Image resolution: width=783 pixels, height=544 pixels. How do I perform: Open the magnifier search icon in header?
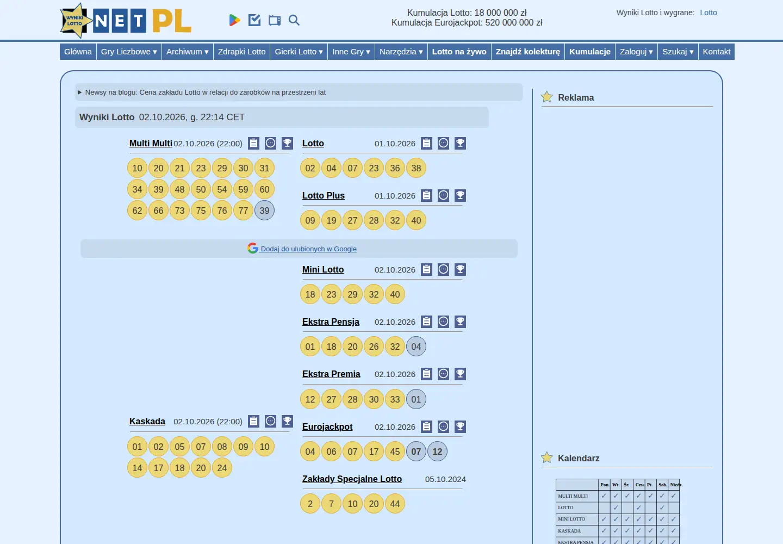[294, 20]
